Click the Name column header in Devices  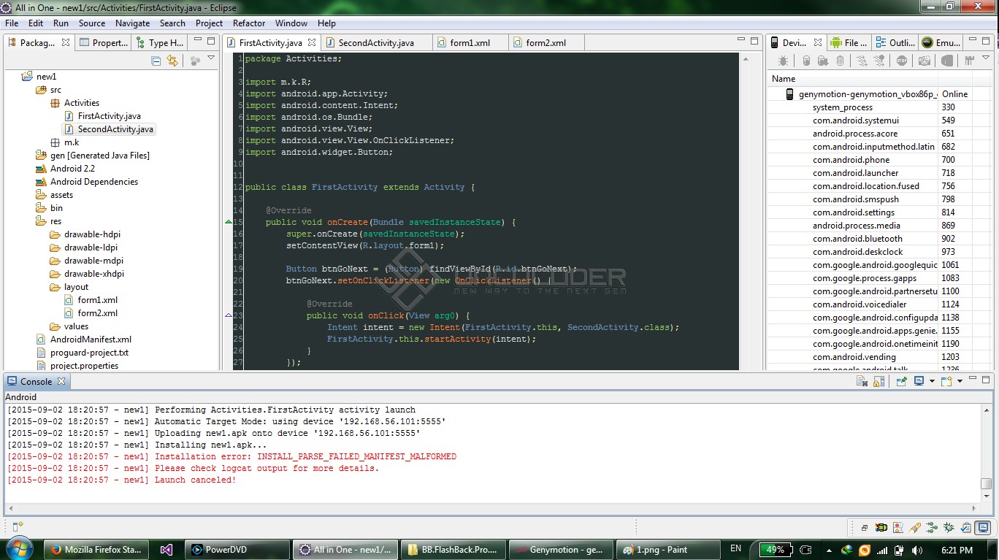(853, 79)
